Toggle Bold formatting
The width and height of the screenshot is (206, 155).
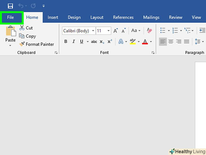(x=66, y=42)
